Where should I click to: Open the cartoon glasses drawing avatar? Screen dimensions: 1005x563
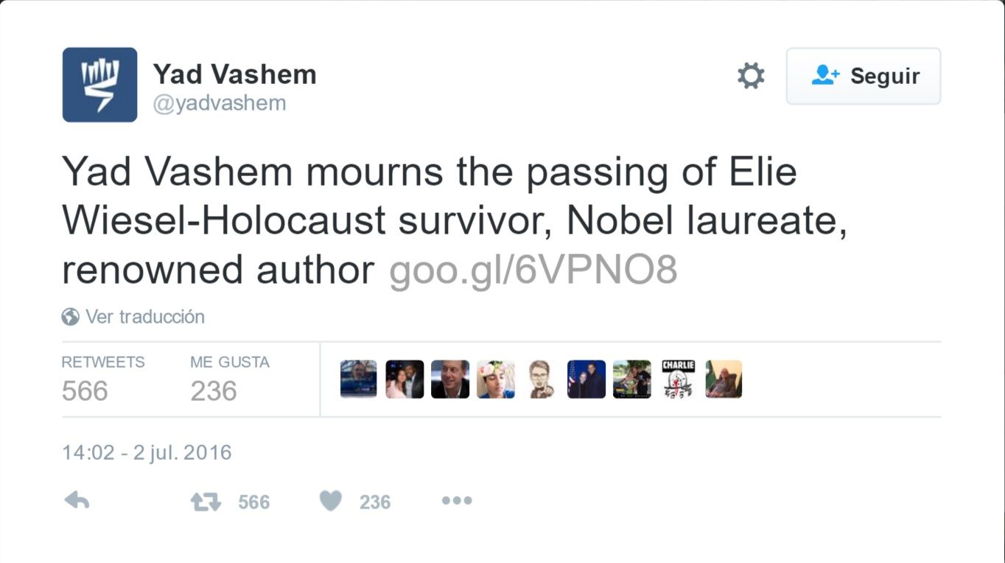click(541, 380)
